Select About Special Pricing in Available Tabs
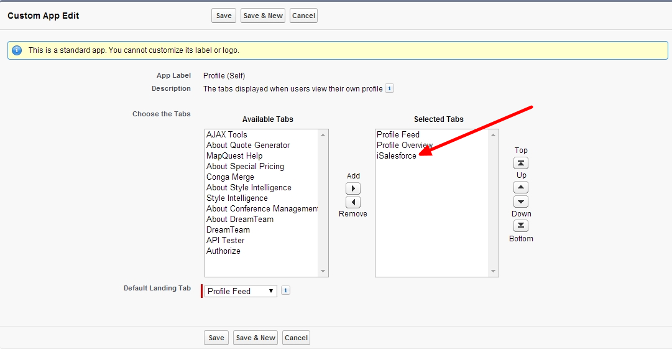The height and width of the screenshot is (352, 672). [262, 166]
